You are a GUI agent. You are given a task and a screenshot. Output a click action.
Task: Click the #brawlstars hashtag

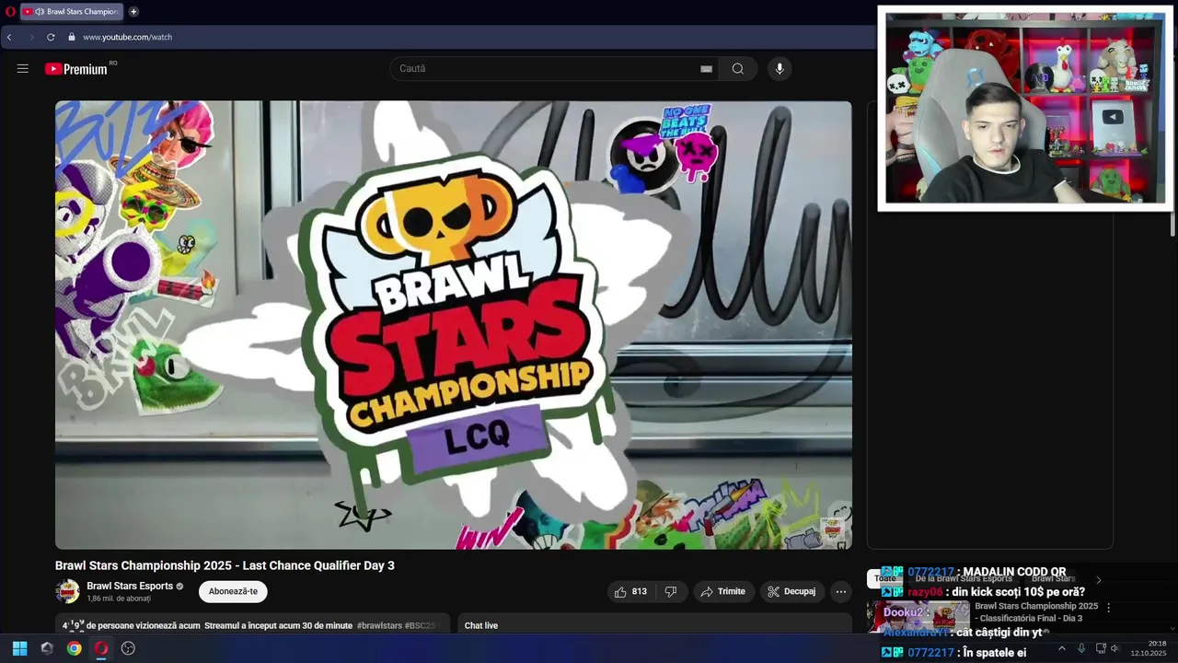(379, 625)
